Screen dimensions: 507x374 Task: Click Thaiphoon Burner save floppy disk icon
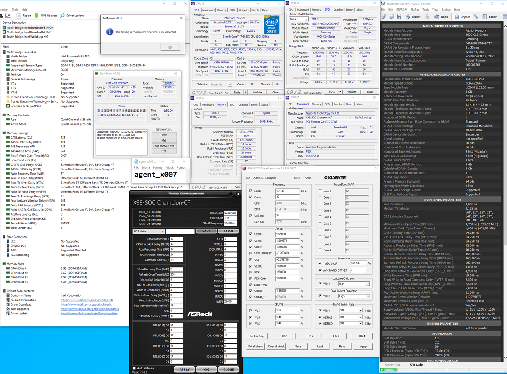(399, 16)
